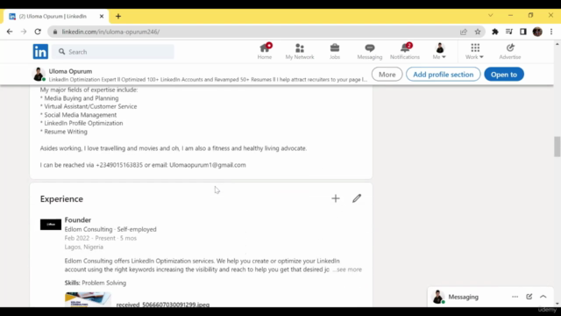Open Chrome profile avatar
This screenshot has width=561, height=316.
pos(537,32)
